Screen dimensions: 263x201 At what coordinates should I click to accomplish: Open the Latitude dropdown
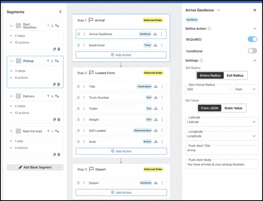pyautogui.click(x=221, y=122)
